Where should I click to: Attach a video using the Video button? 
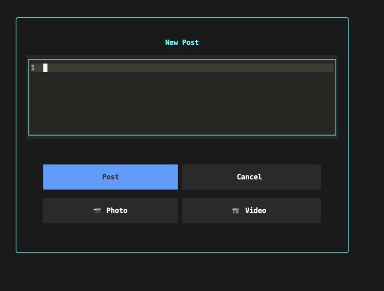[251, 211]
